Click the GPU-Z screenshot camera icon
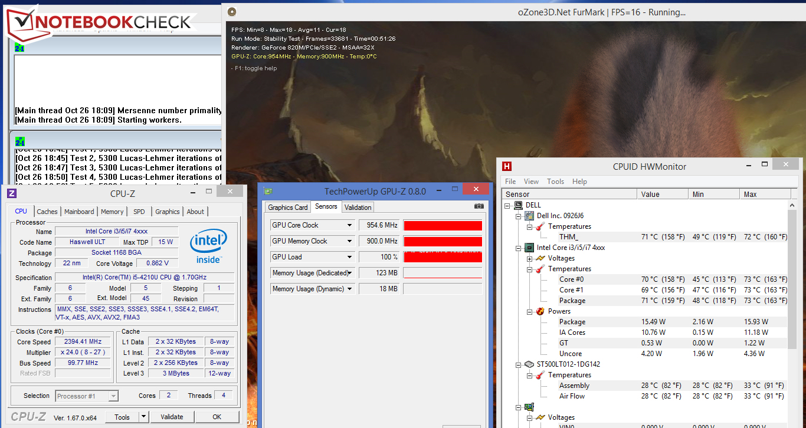Viewport: 806px width, 428px height. (479, 206)
